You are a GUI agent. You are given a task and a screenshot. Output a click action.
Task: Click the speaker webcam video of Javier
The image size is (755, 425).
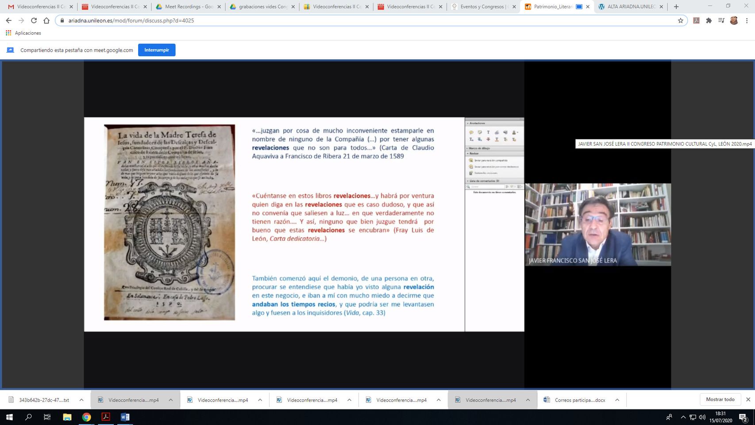[598, 224]
